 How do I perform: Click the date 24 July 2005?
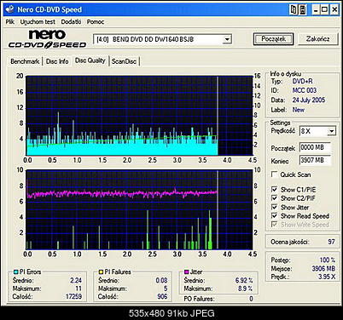click(309, 100)
